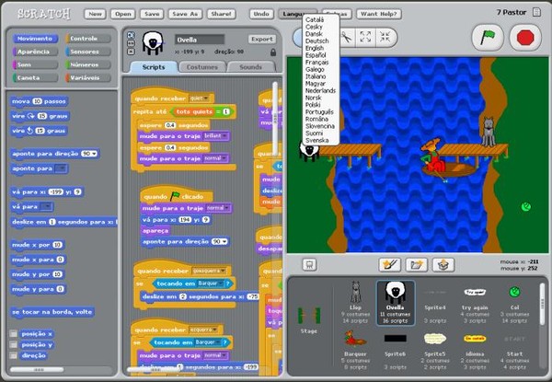552x382 pixels.
Task: Switch to the Costumes tab
Action: [x=202, y=67]
